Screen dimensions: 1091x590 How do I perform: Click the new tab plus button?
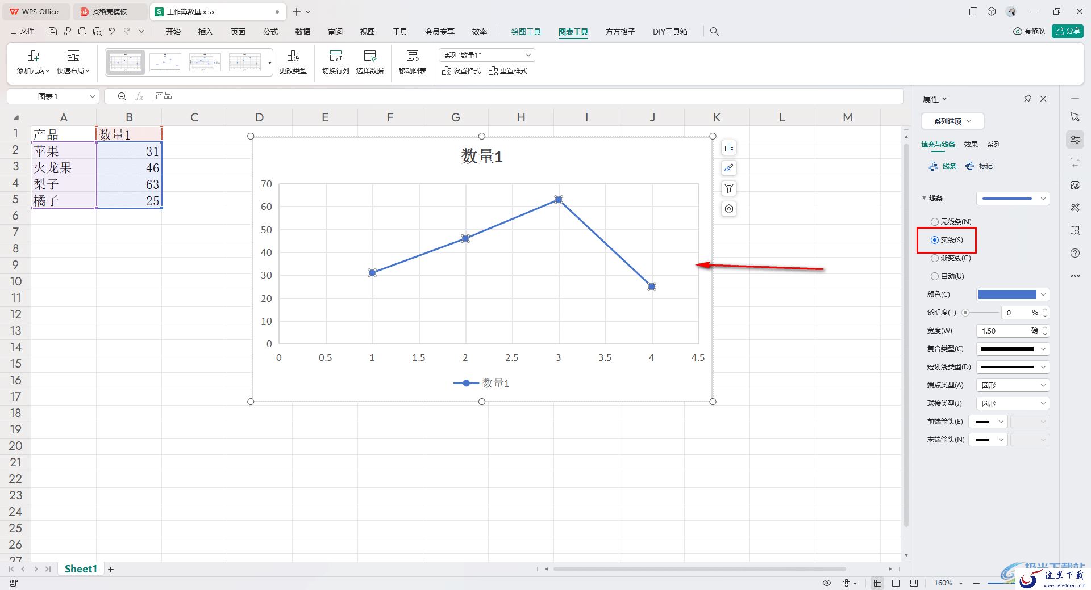click(297, 11)
